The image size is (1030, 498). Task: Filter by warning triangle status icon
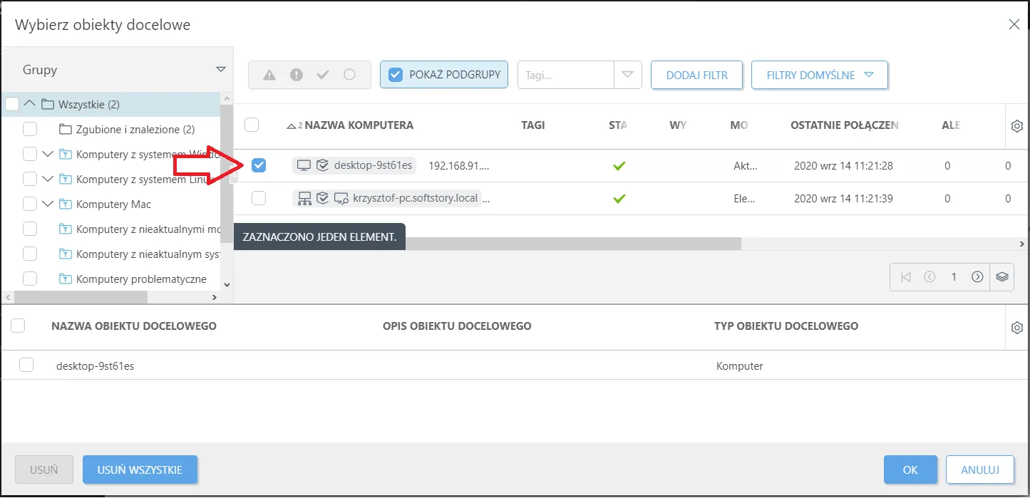269,75
